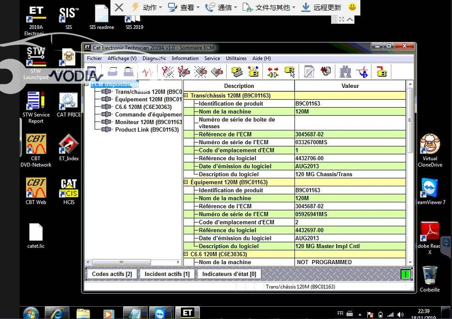Image resolution: width=452 pixels, height=319 pixels.
Task: Collapse remote toolbar with up chevron
Action: (350, 19)
